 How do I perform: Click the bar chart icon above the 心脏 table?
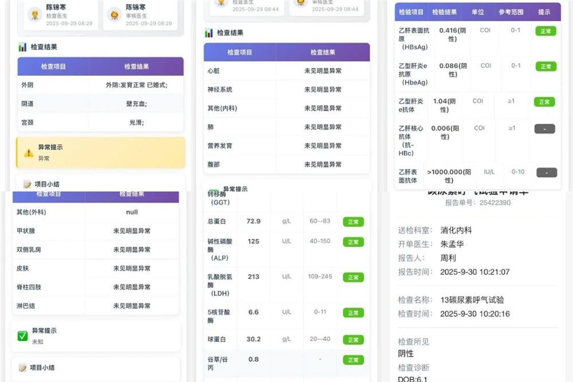point(209,33)
